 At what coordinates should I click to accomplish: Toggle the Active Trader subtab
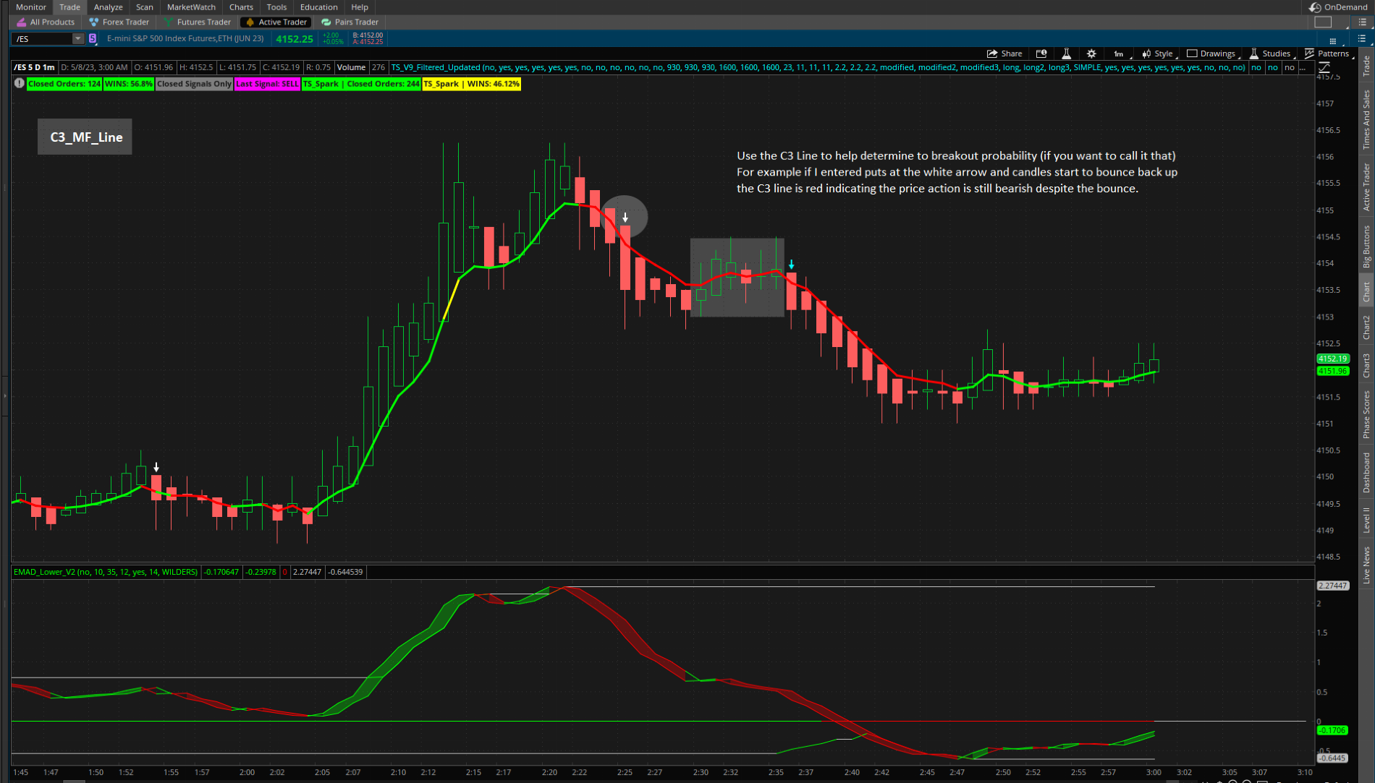tap(276, 22)
